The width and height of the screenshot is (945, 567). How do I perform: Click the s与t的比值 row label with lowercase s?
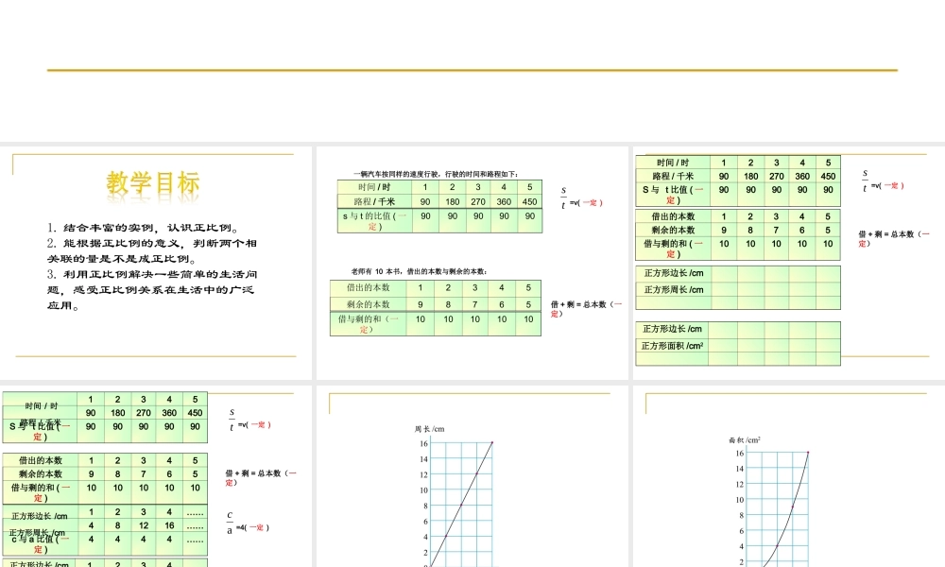coord(374,221)
